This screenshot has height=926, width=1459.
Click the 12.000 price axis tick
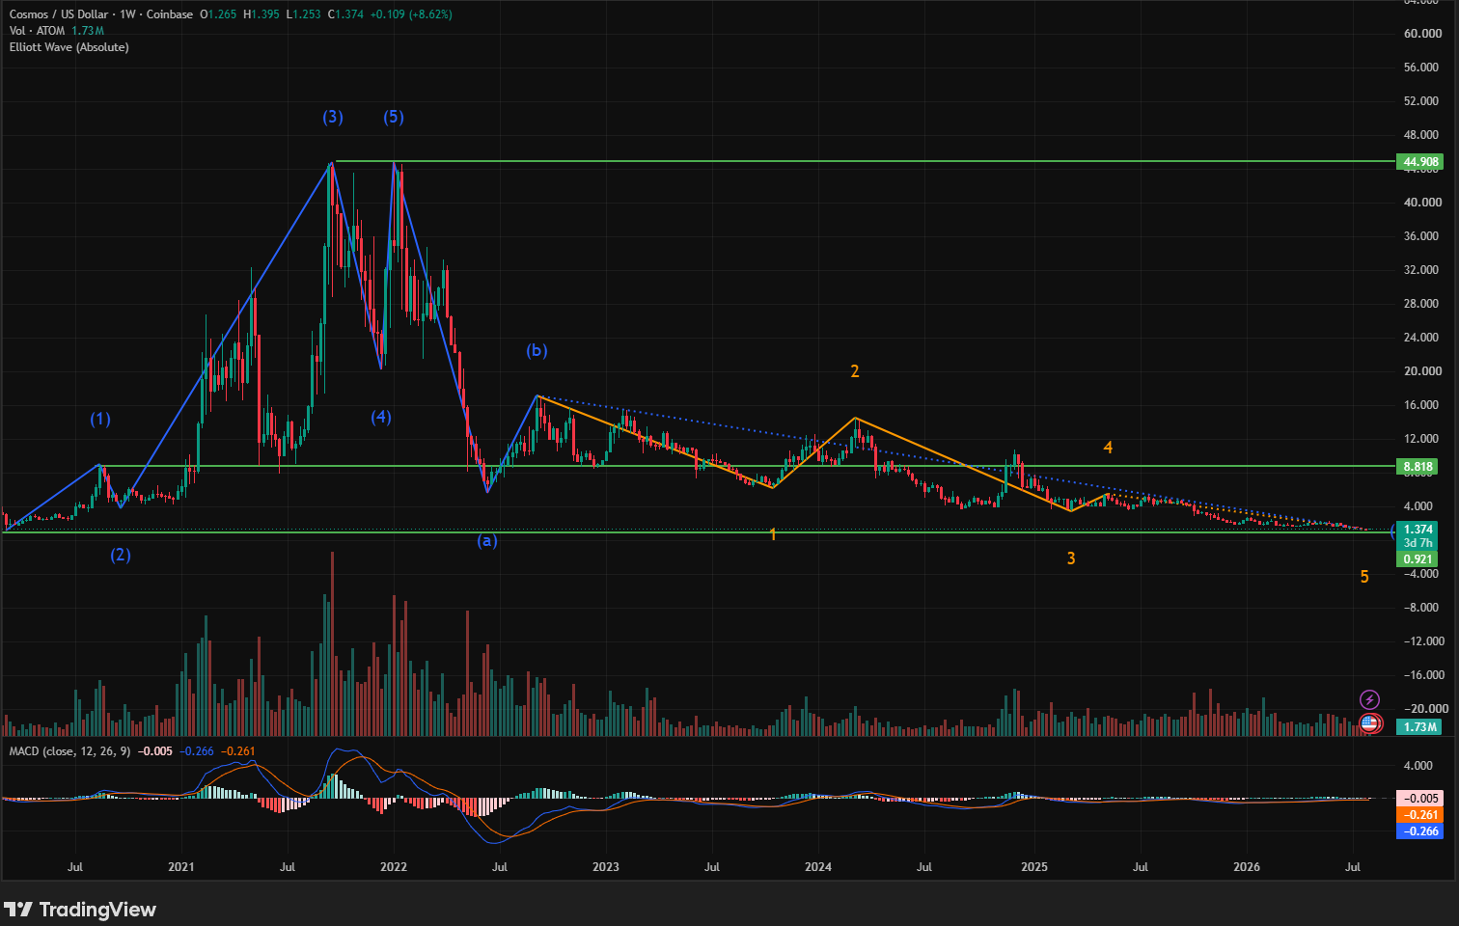[1422, 439]
